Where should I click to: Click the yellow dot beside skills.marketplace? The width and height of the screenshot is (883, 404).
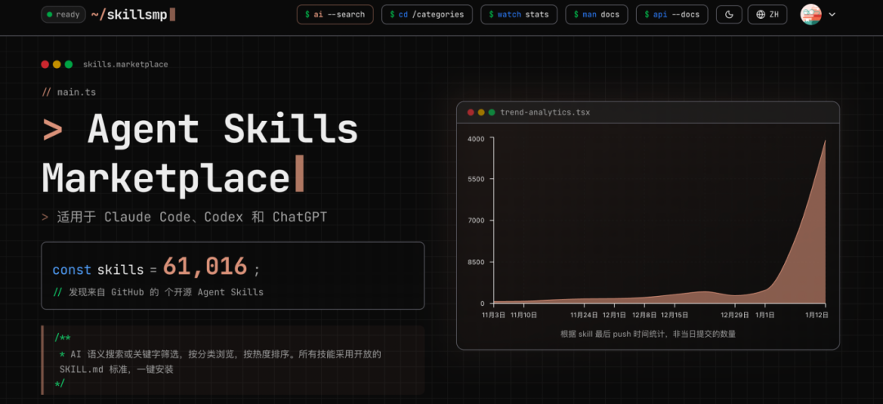57,65
